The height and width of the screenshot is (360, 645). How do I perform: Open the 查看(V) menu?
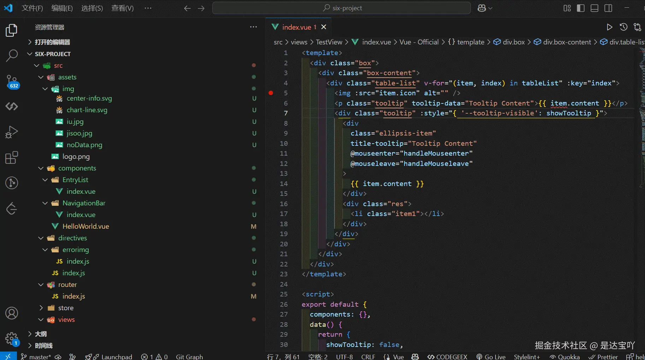[x=122, y=8]
